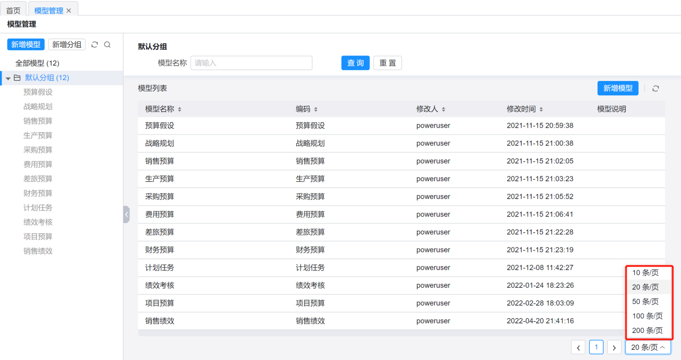
Task: Sort by 模型名称 column
Action: click(x=179, y=110)
